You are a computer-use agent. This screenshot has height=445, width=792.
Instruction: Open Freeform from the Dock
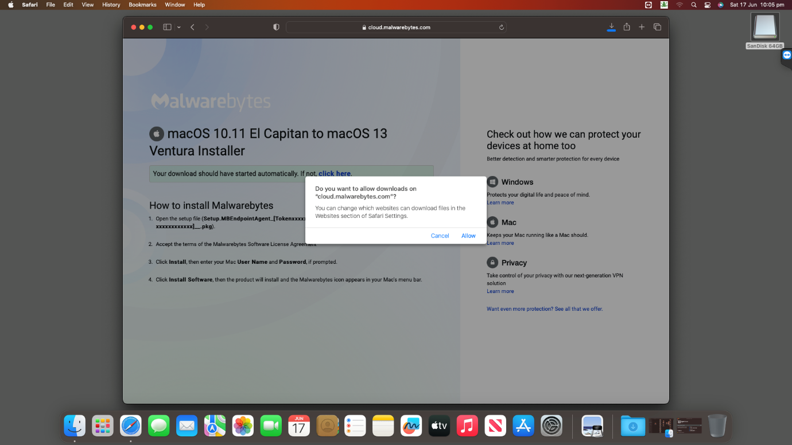point(411,426)
